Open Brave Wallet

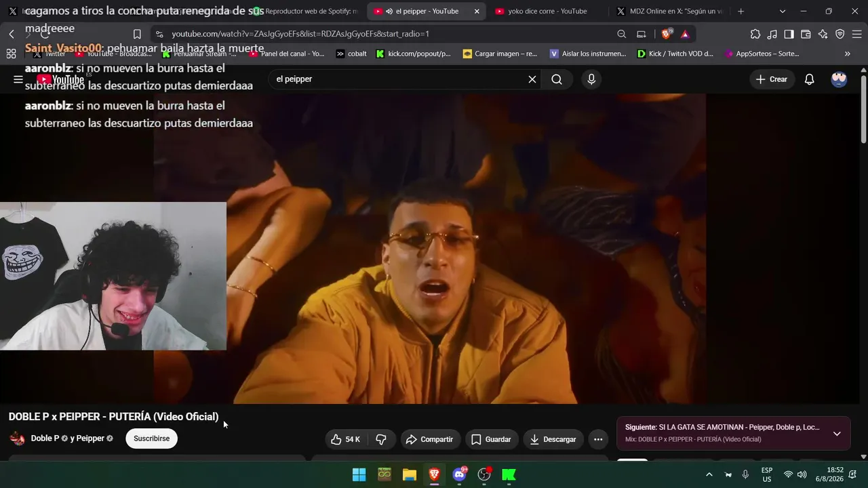pyautogui.click(x=806, y=34)
